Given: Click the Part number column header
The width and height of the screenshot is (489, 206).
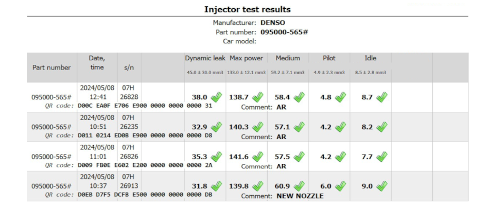Looking at the screenshot, I should [51, 67].
